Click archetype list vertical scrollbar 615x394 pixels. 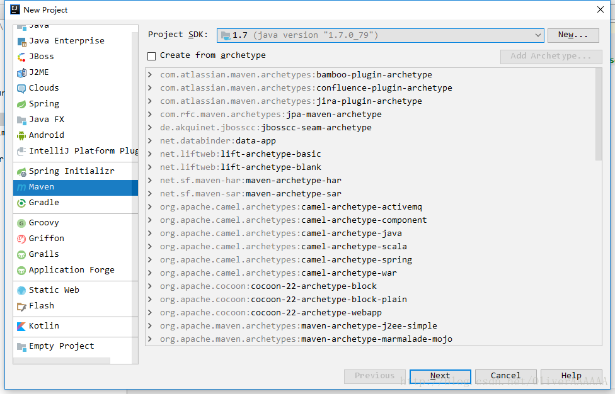click(598, 115)
